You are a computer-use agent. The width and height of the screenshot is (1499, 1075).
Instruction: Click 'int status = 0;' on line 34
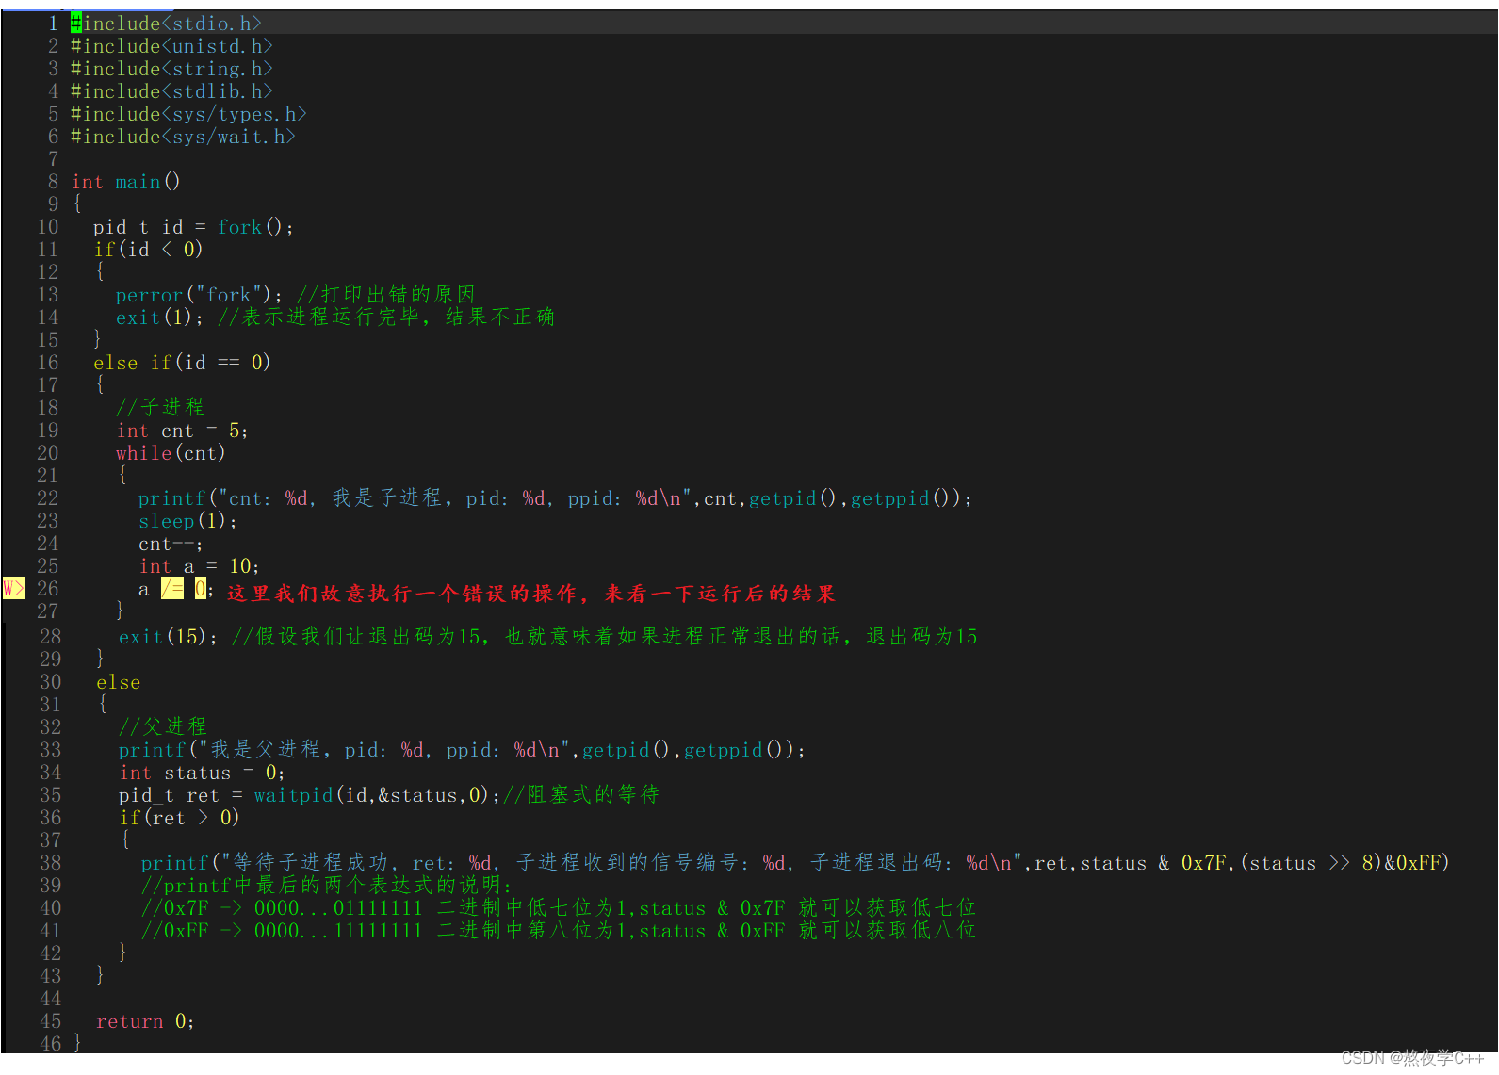tap(203, 773)
